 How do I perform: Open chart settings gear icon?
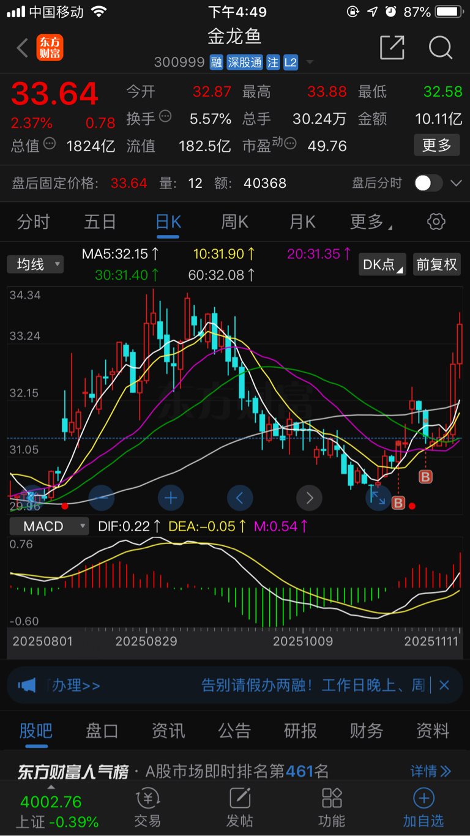pos(436,222)
